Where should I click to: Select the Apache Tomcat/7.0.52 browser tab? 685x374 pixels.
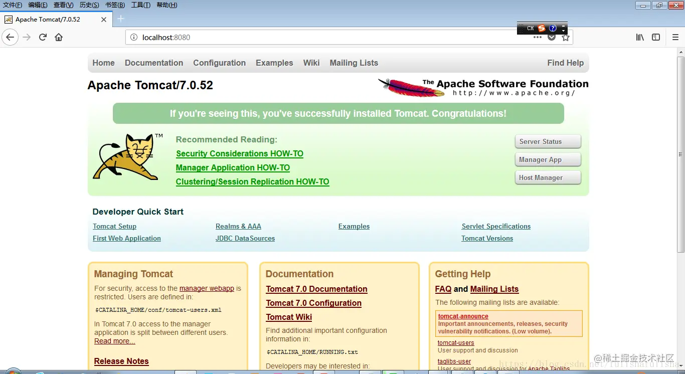(55, 20)
